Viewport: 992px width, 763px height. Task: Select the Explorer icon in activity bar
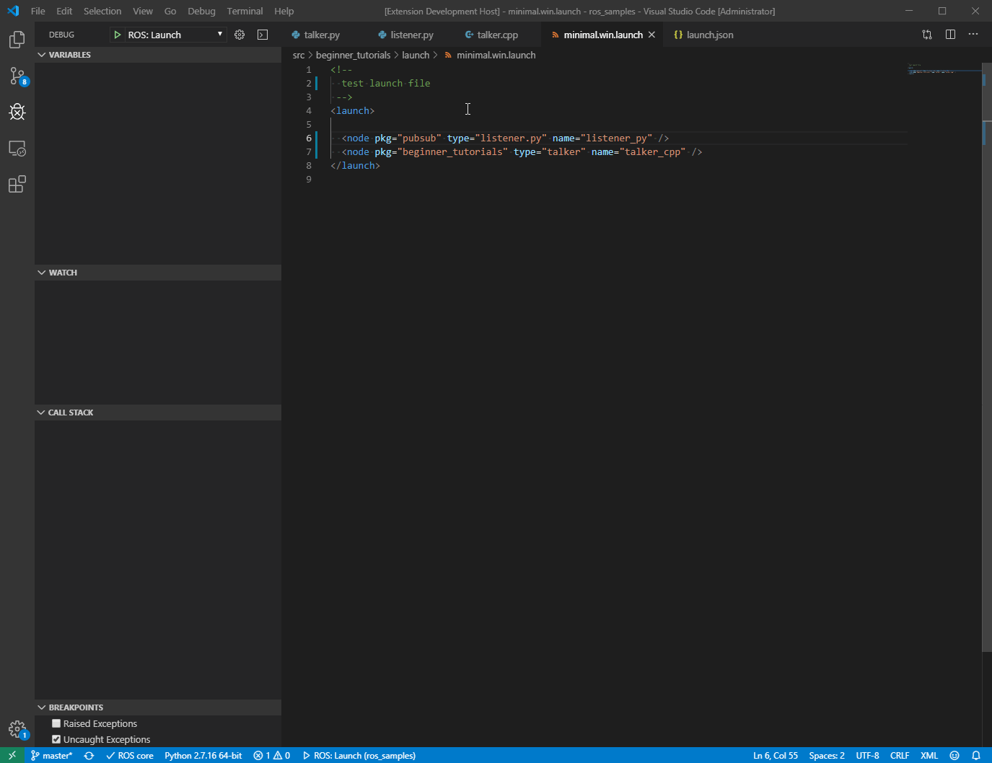click(17, 40)
